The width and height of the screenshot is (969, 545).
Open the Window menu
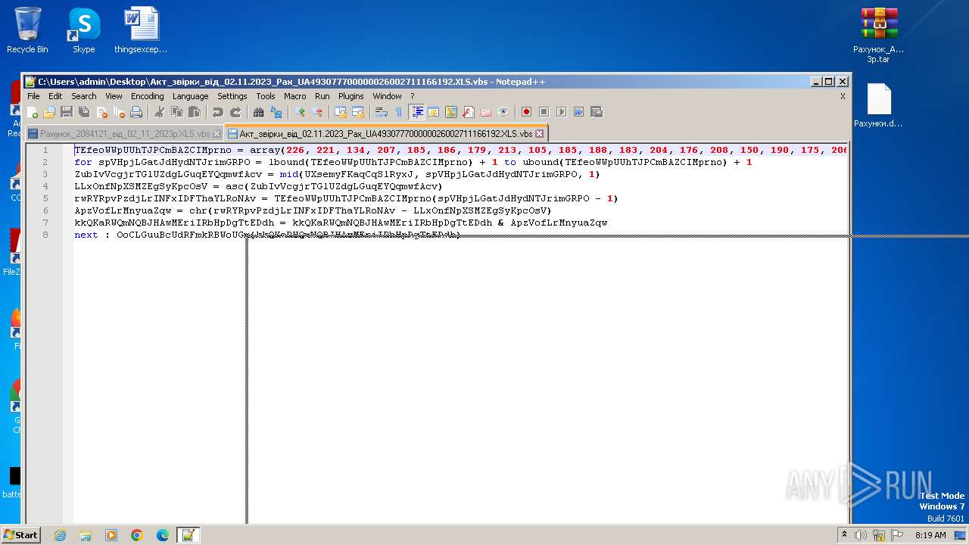387,96
